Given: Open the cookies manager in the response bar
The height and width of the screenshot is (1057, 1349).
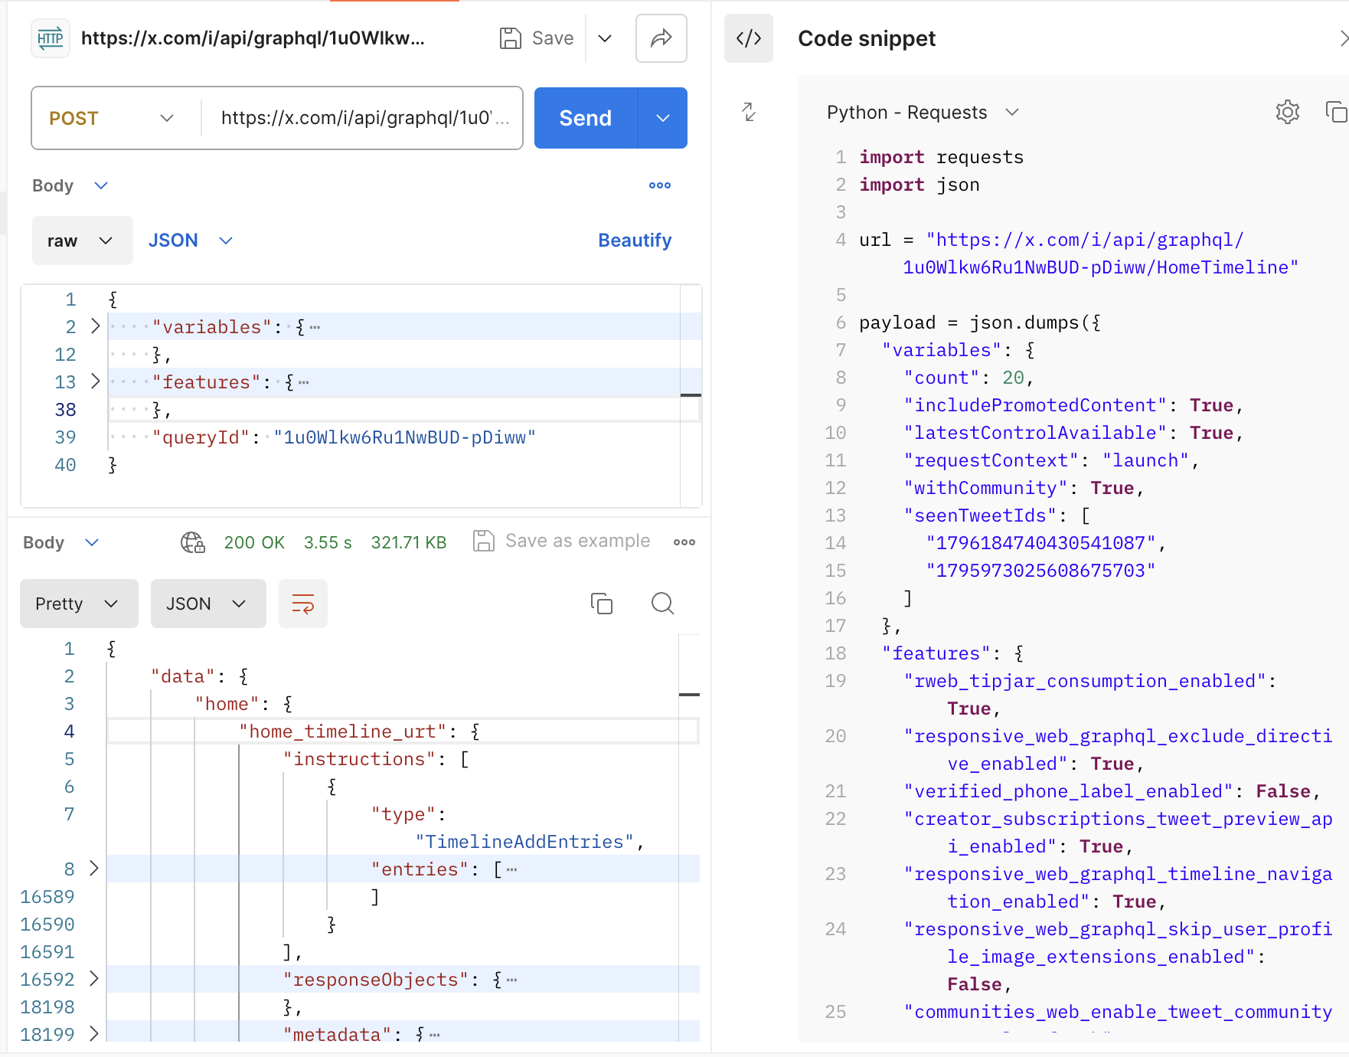Looking at the screenshot, I should [193, 542].
